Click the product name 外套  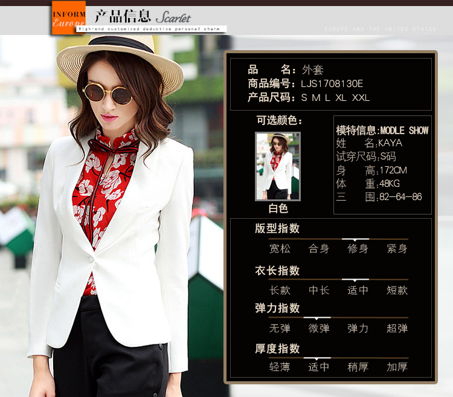(313, 69)
